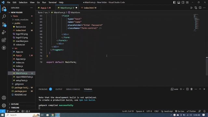
Task: Open the Extensions view
Action: point(4,40)
